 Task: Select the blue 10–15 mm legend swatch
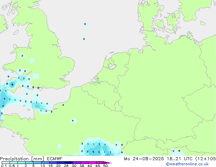click(45, 163)
